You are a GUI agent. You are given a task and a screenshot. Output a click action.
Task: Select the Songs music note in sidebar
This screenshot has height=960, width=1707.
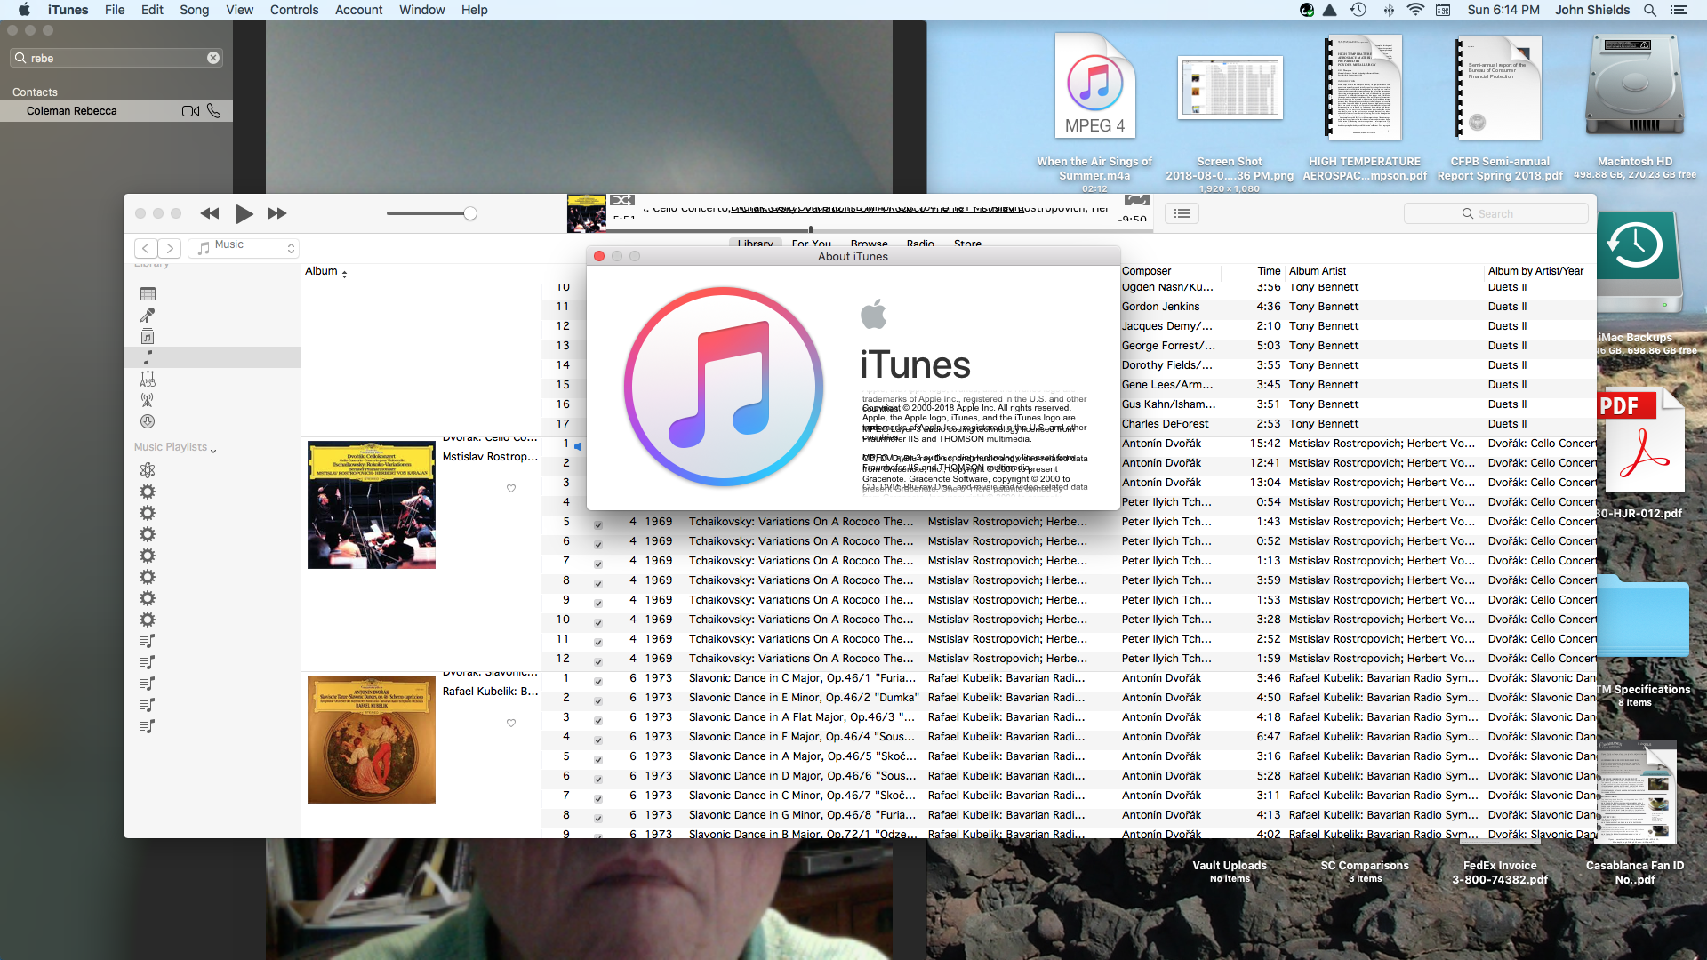tap(148, 357)
